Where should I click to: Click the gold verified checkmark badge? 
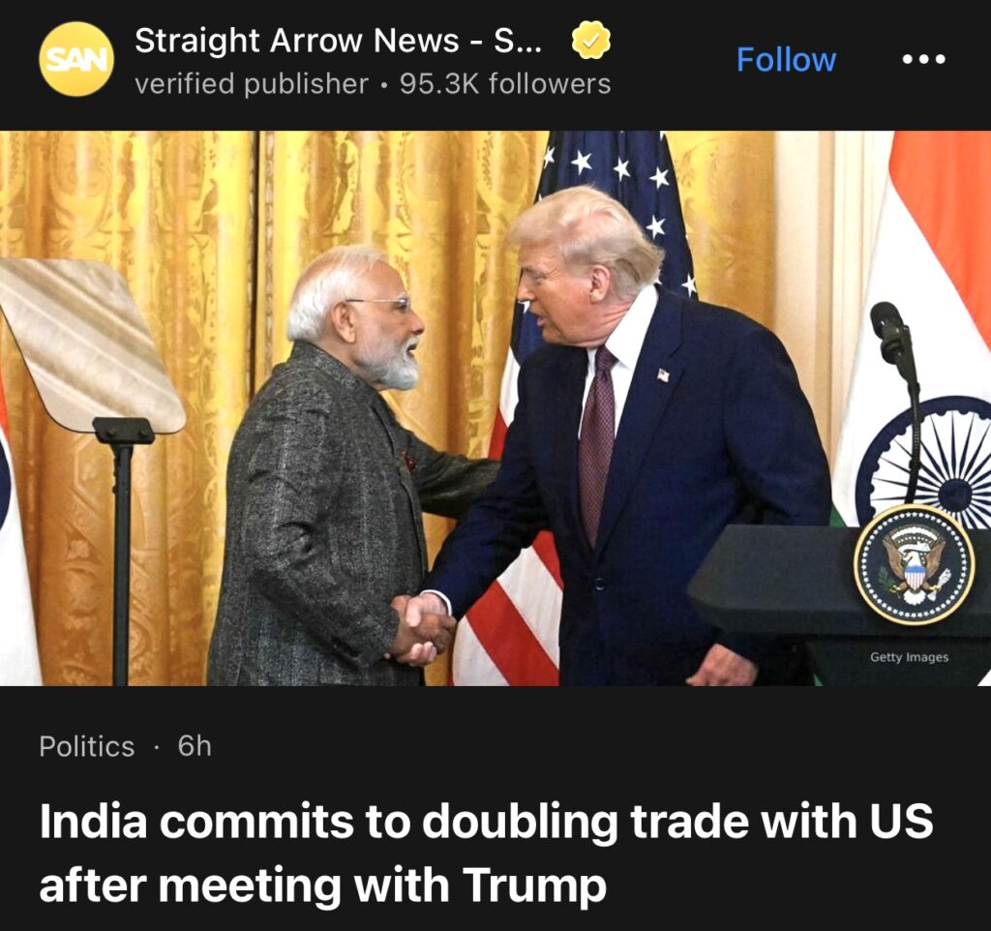click(x=591, y=40)
